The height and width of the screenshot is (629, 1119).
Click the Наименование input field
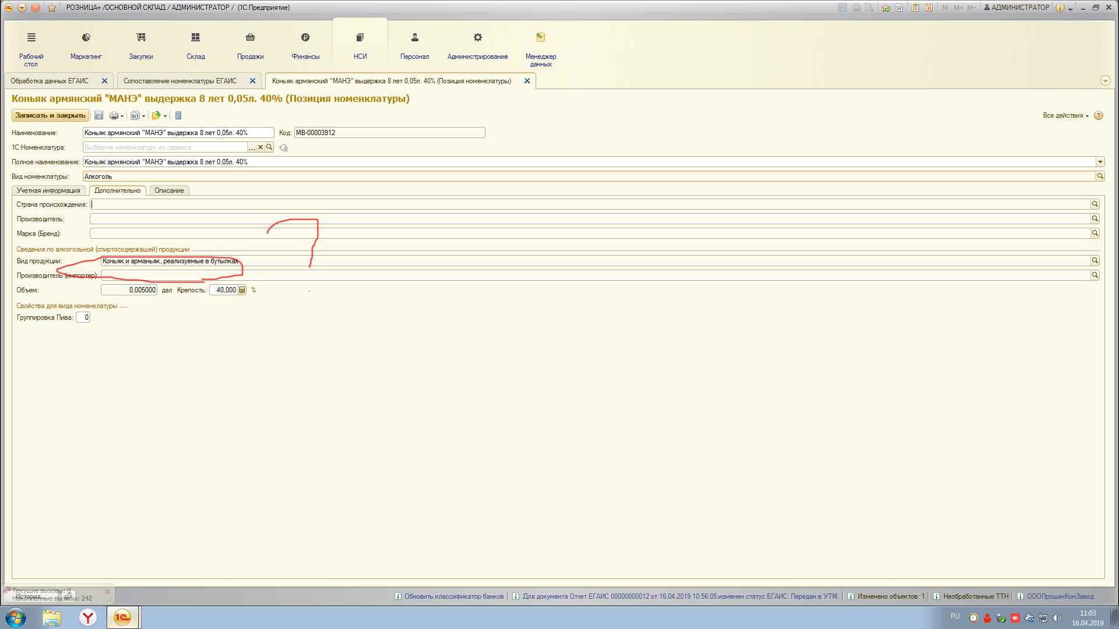(x=178, y=133)
